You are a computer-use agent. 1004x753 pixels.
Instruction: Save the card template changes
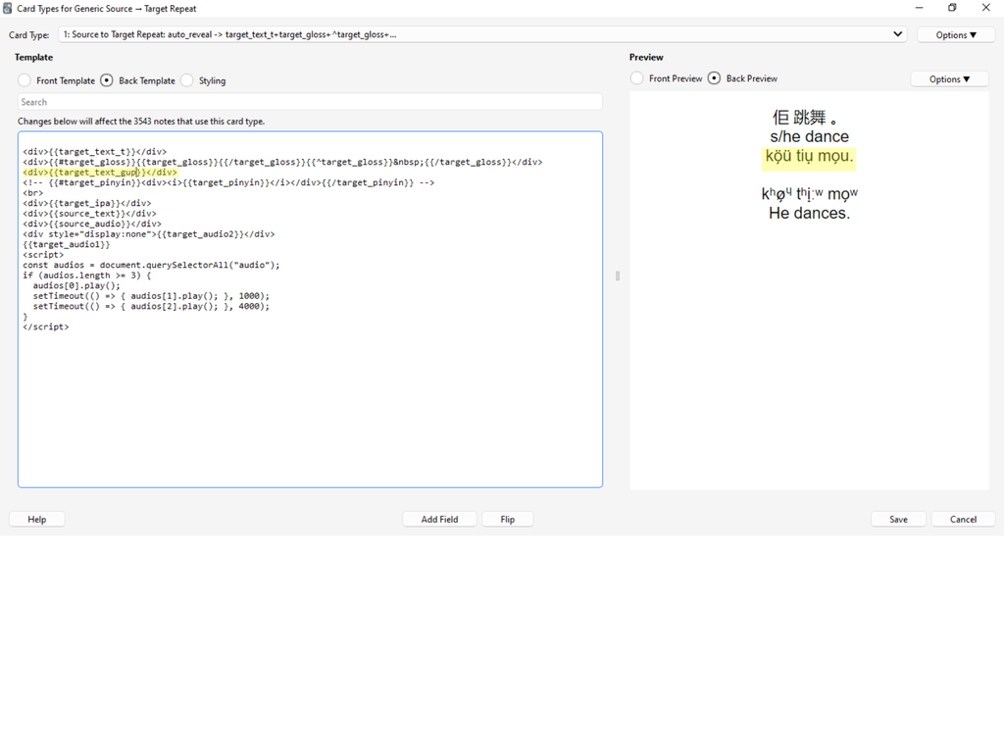(x=898, y=520)
